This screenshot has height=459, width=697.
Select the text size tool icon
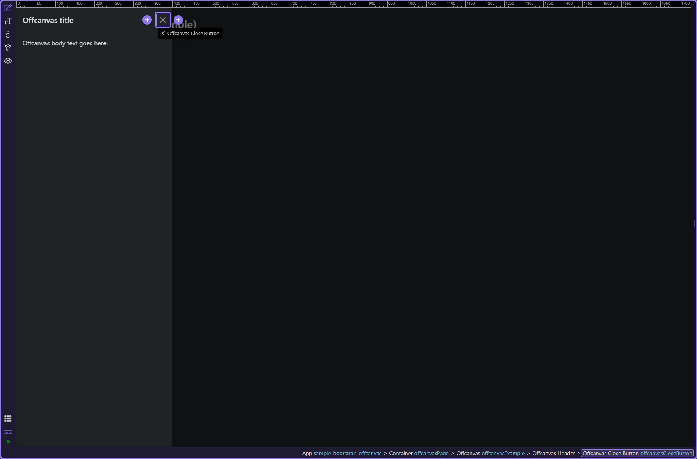[8, 21]
